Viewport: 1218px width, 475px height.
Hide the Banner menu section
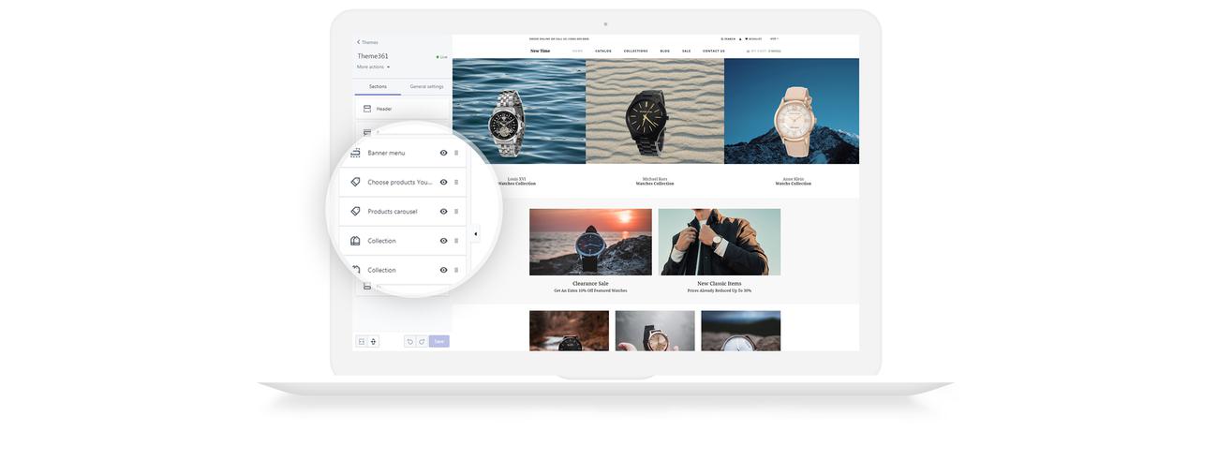coord(443,153)
